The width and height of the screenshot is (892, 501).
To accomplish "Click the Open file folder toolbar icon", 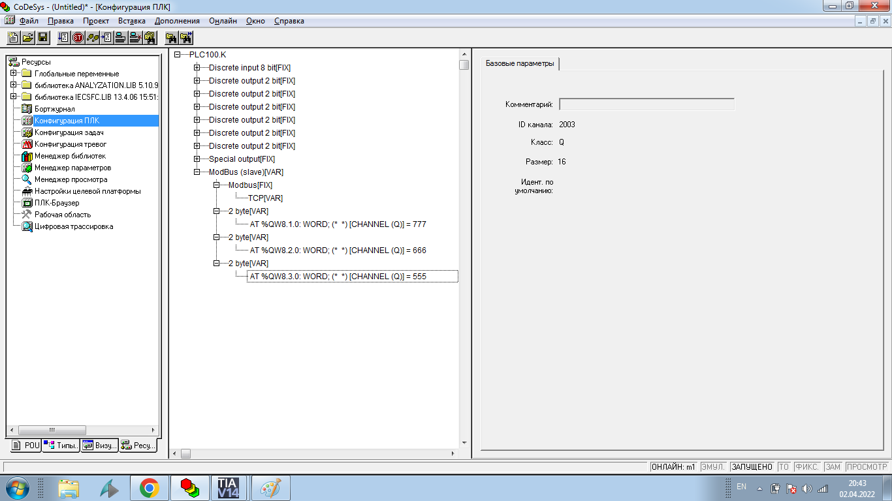I will [28, 38].
